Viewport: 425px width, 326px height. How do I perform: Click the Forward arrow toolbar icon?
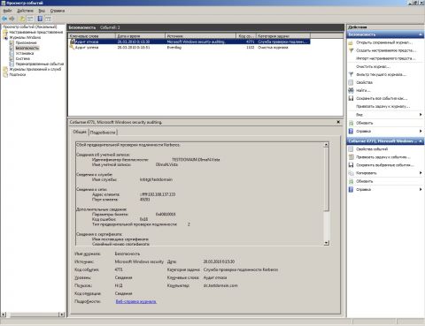click(12, 19)
